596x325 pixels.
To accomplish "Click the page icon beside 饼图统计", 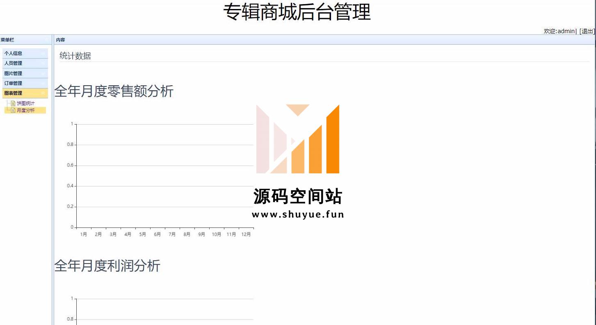I will pyautogui.click(x=13, y=103).
